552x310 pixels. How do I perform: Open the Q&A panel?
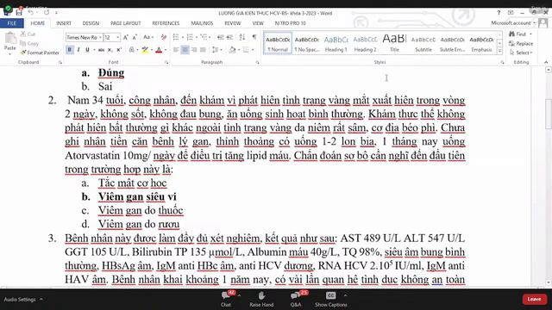point(296,299)
